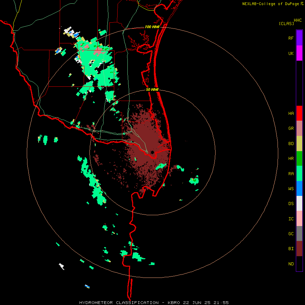The width and height of the screenshot is (305, 305).
Task: Click the [CLAS] unit label
Action: 286,23
